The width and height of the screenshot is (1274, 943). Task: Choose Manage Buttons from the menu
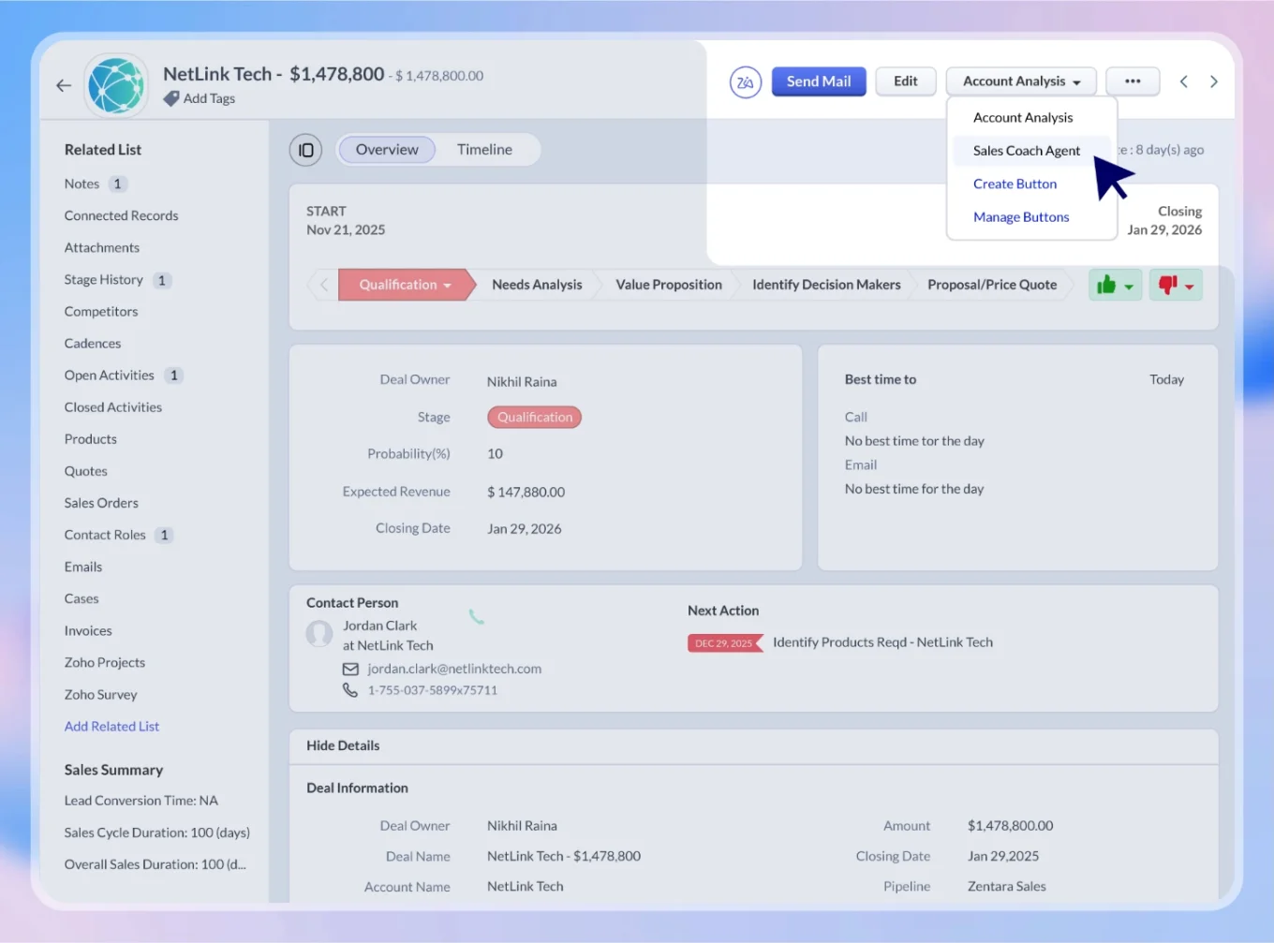click(x=1021, y=217)
